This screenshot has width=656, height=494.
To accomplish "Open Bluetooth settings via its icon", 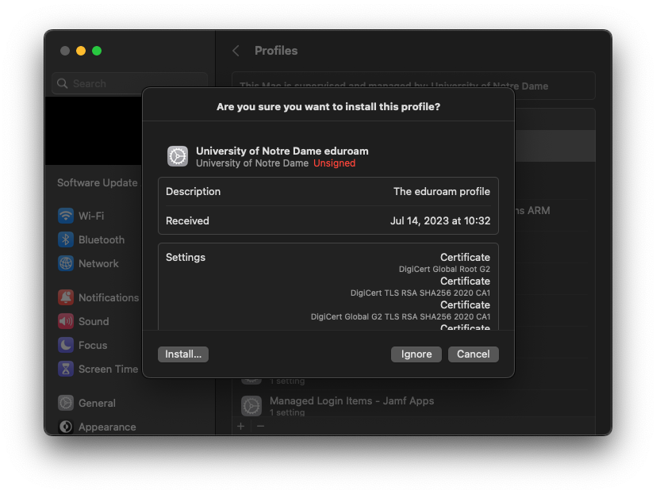I will tap(66, 239).
